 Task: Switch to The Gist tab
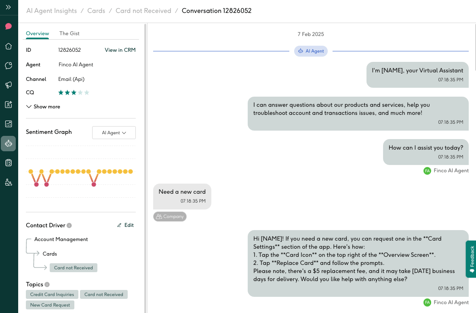pos(69,34)
